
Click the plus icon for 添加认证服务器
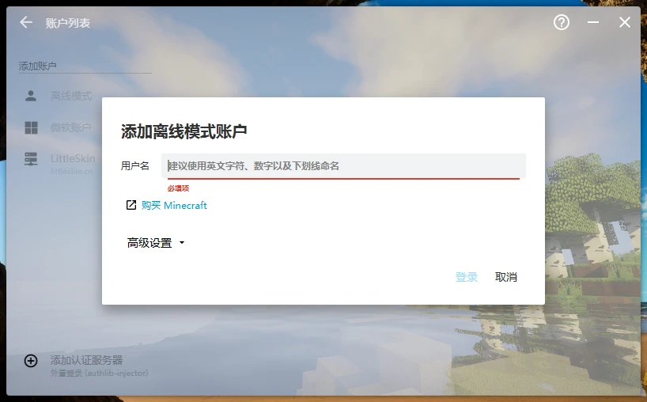[x=31, y=361]
